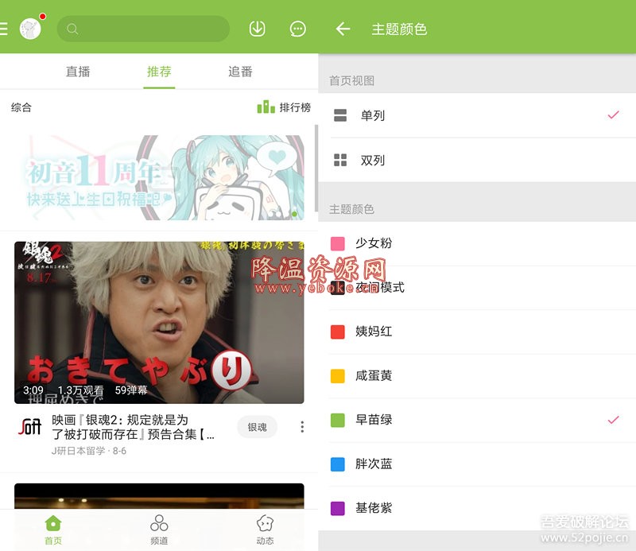Viewport: 636px width, 551px height.
Task: Click the green 早苗绿 color swatch
Action: click(x=337, y=421)
